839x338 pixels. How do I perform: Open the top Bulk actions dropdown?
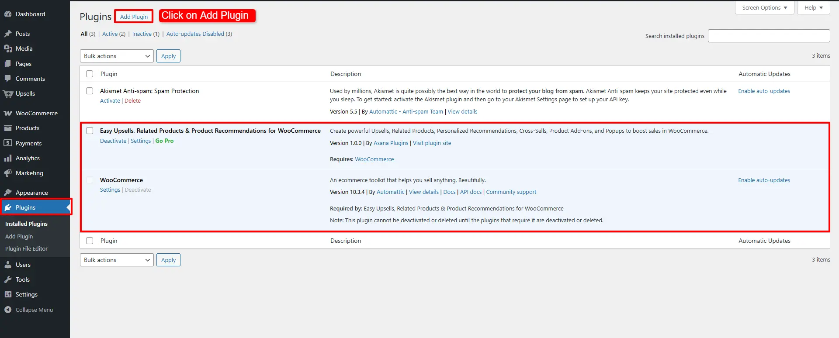click(x=117, y=56)
